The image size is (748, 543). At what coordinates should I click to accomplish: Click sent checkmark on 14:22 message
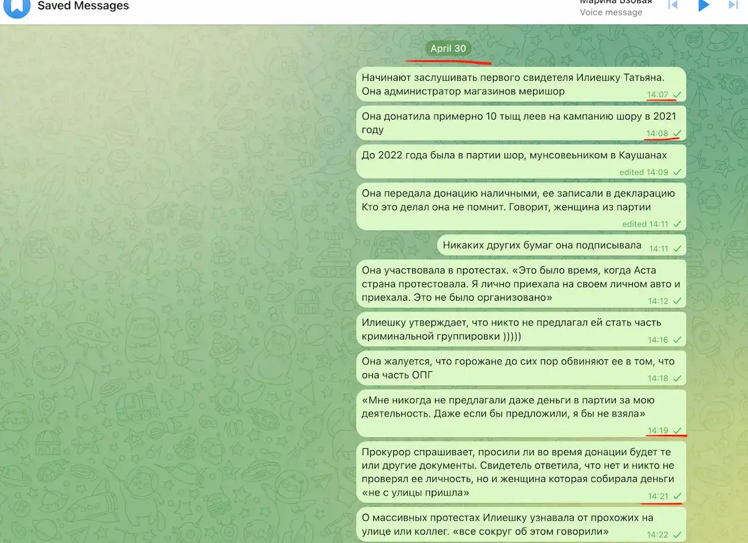677,535
